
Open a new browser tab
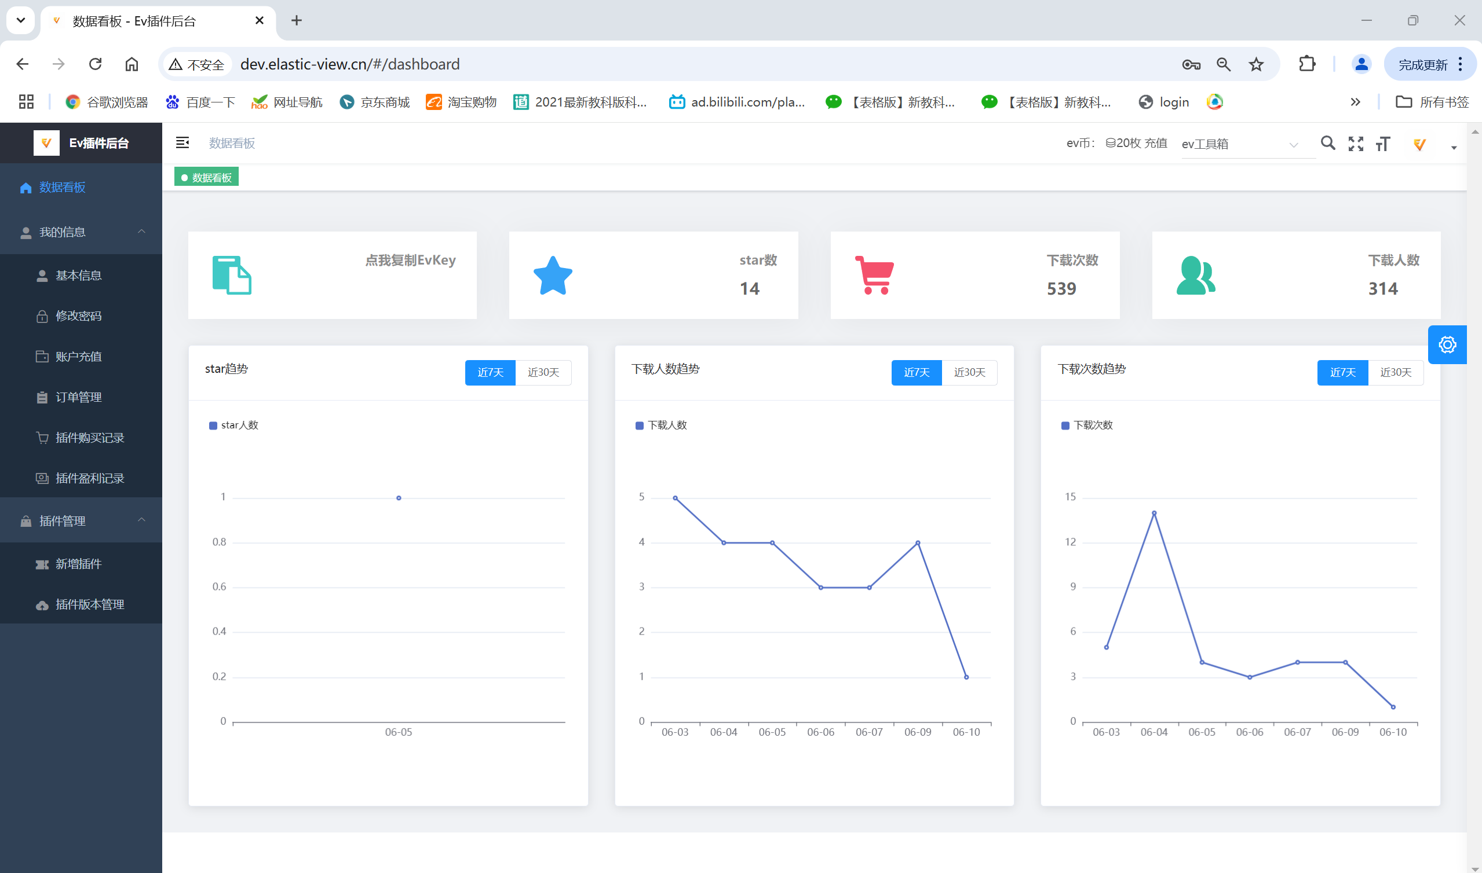[297, 21]
